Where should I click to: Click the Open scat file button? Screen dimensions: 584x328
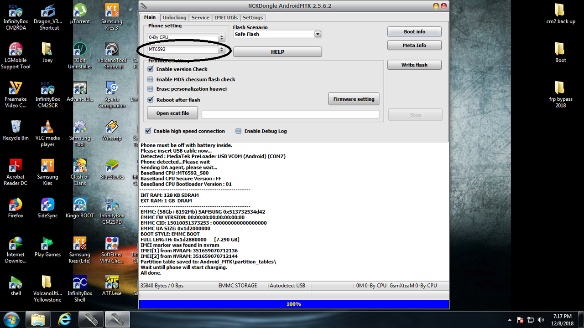172,113
